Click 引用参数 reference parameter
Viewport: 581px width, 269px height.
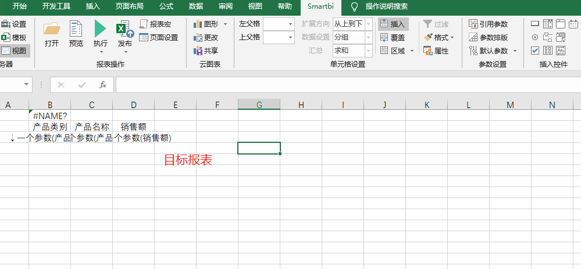coord(489,24)
